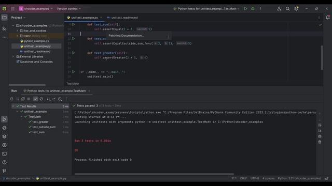Open the main hamburger menu

[12, 9]
